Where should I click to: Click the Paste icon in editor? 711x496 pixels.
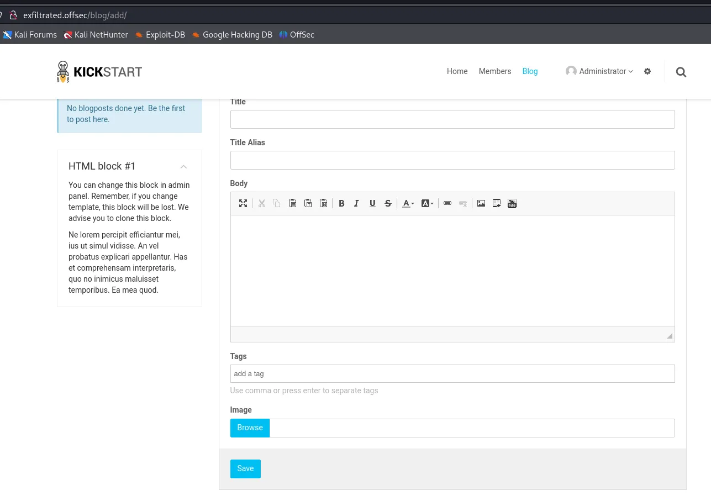[x=292, y=203]
